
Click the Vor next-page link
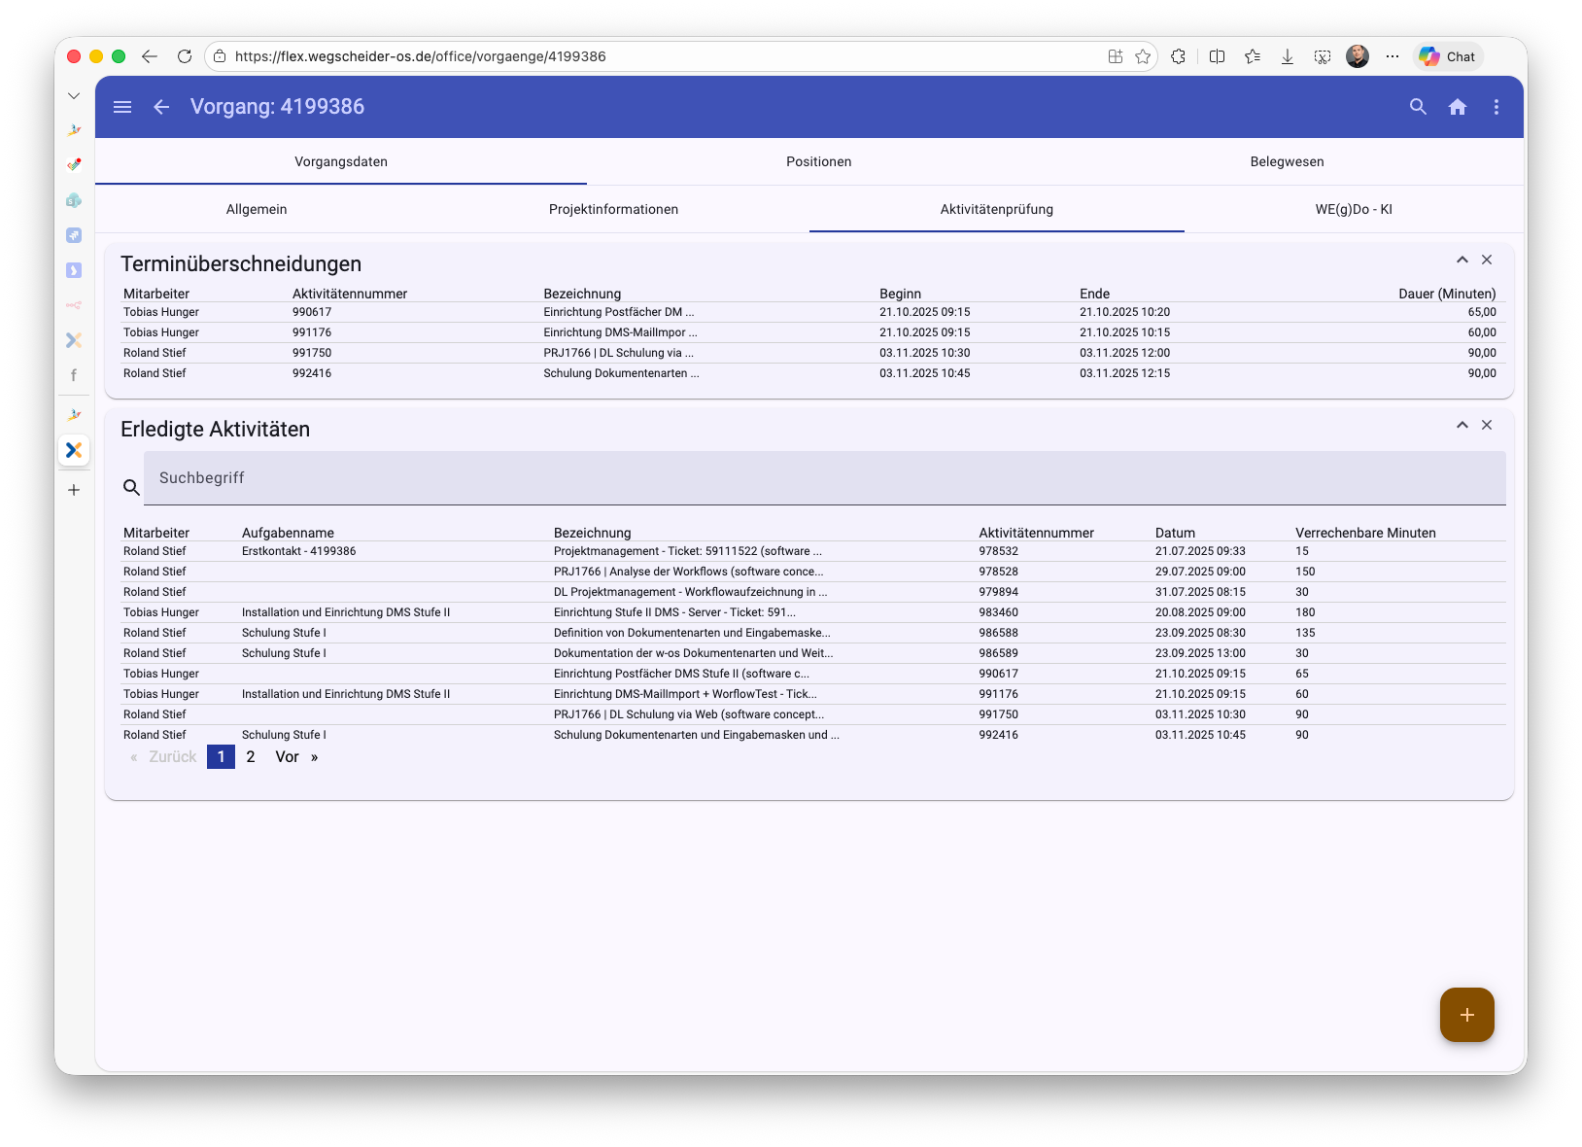288,756
